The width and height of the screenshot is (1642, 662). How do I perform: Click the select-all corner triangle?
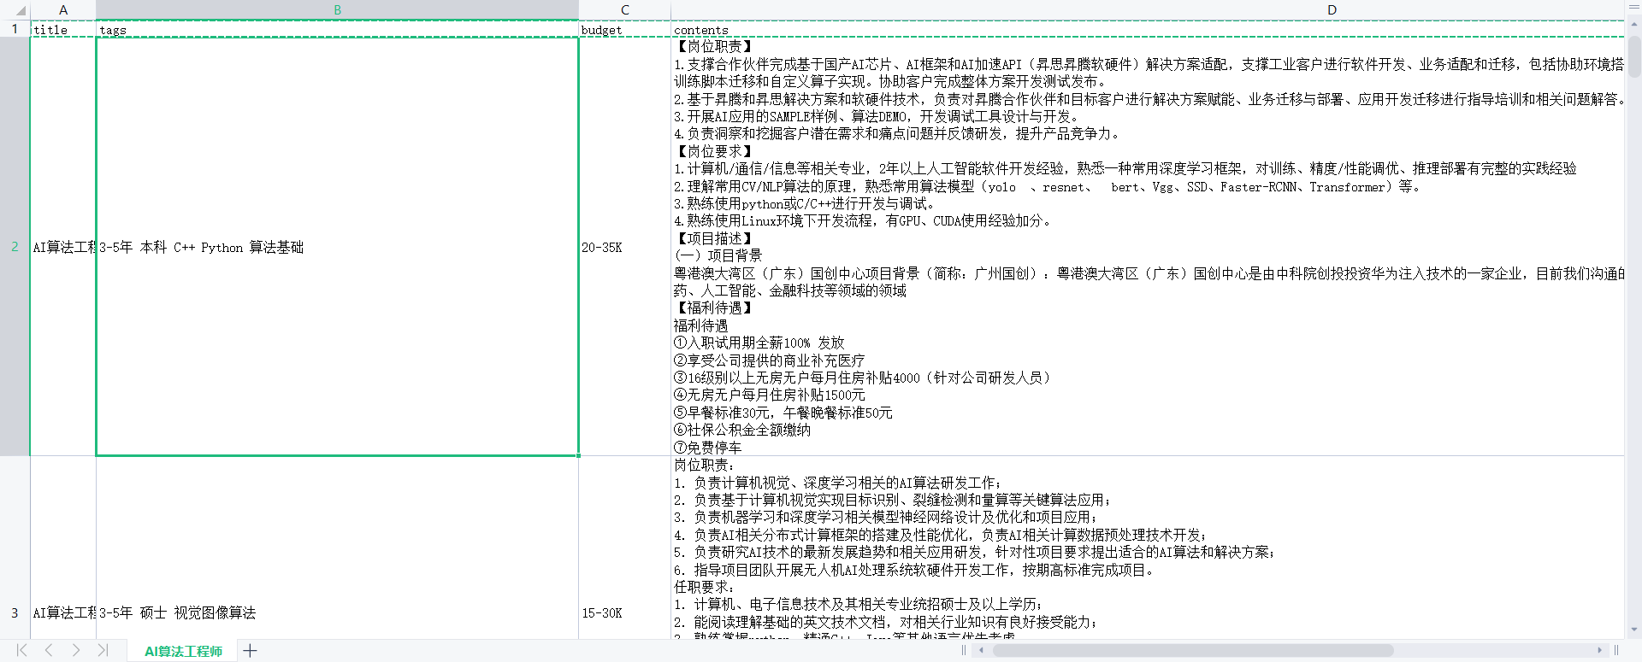click(x=21, y=12)
